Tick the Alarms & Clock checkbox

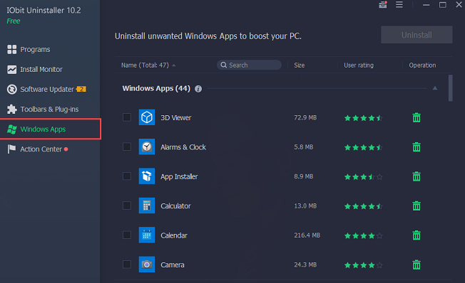pyautogui.click(x=127, y=146)
